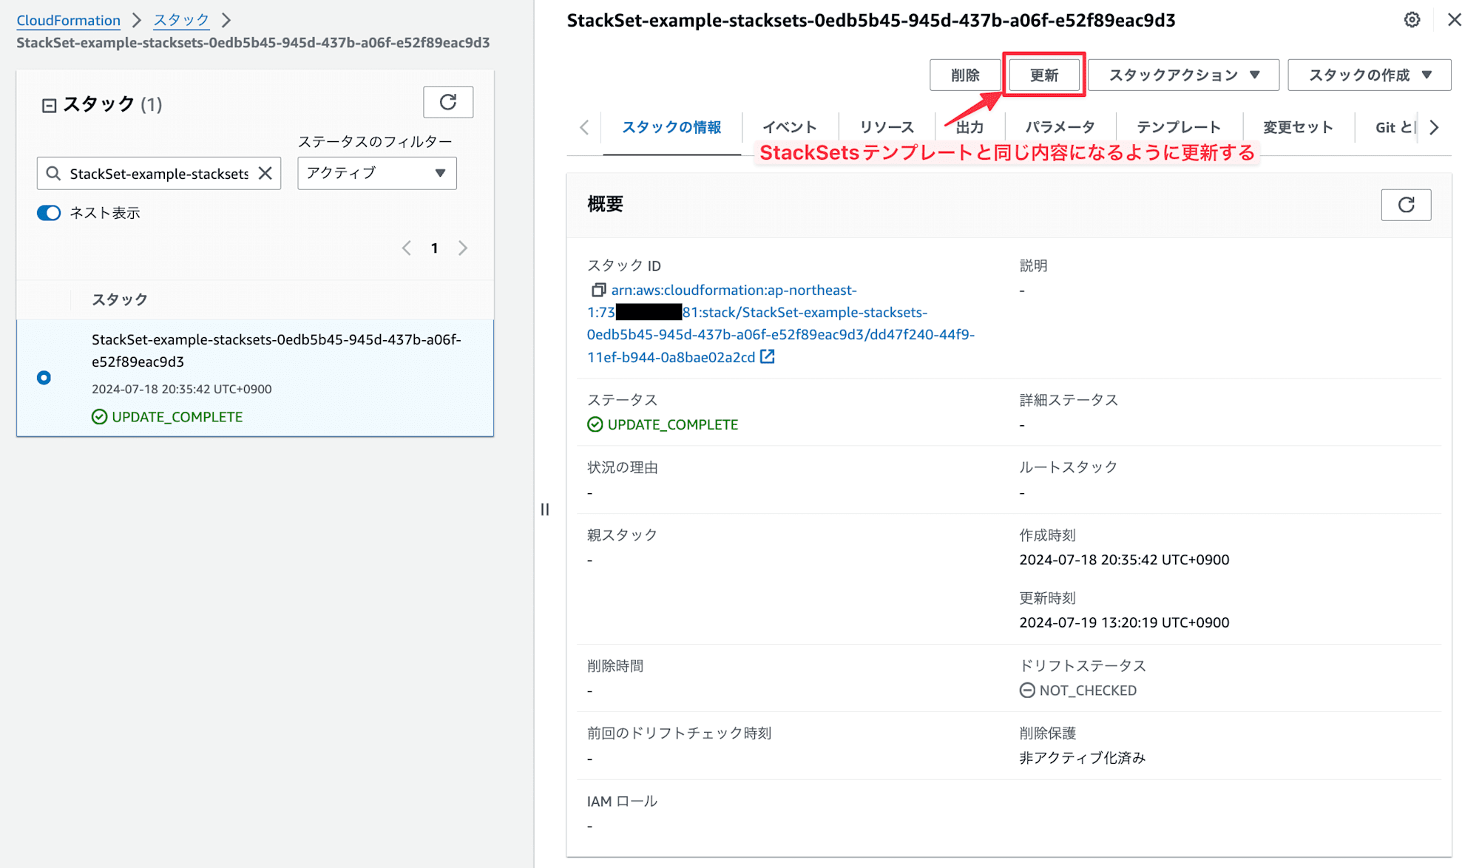
Task: Open the テンプレート tab
Action: pyautogui.click(x=1178, y=127)
